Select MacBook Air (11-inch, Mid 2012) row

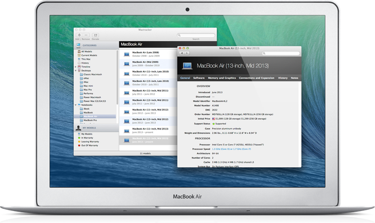[148, 111]
